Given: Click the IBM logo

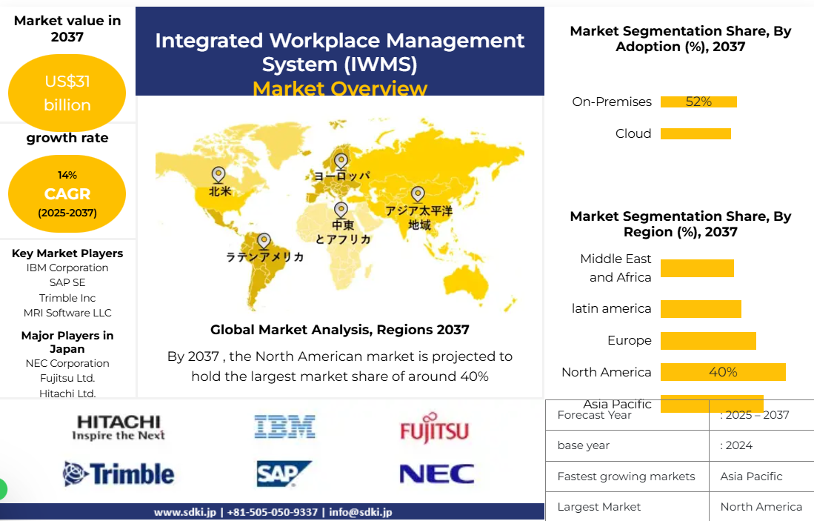Looking at the screenshot, I should (285, 427).
